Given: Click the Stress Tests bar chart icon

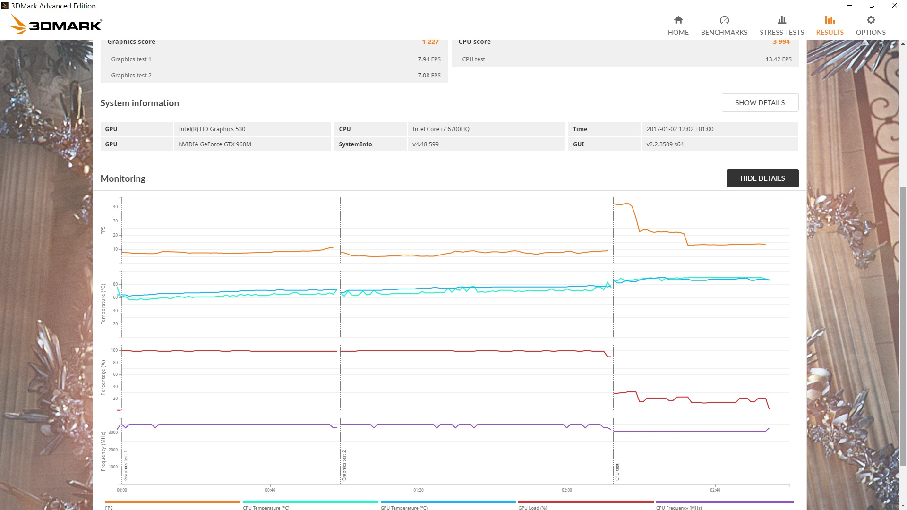Looking at the screenshot, I should [x=782, y=20].
